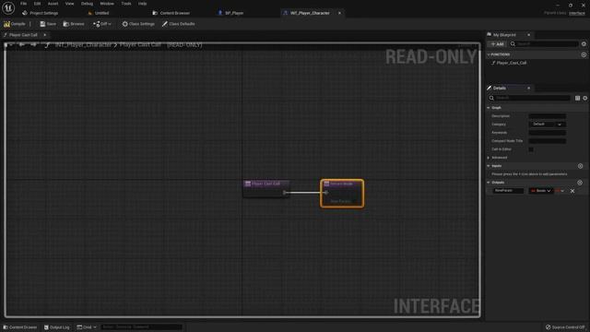Focus the Details search field

(529, 98)
